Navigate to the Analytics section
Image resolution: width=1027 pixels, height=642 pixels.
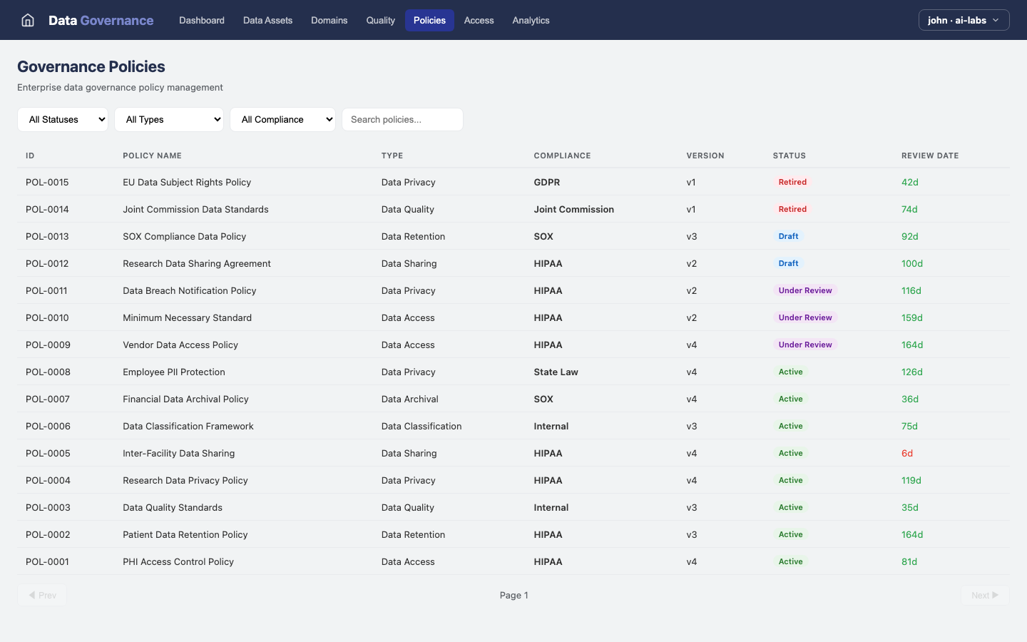pos(531,20)
